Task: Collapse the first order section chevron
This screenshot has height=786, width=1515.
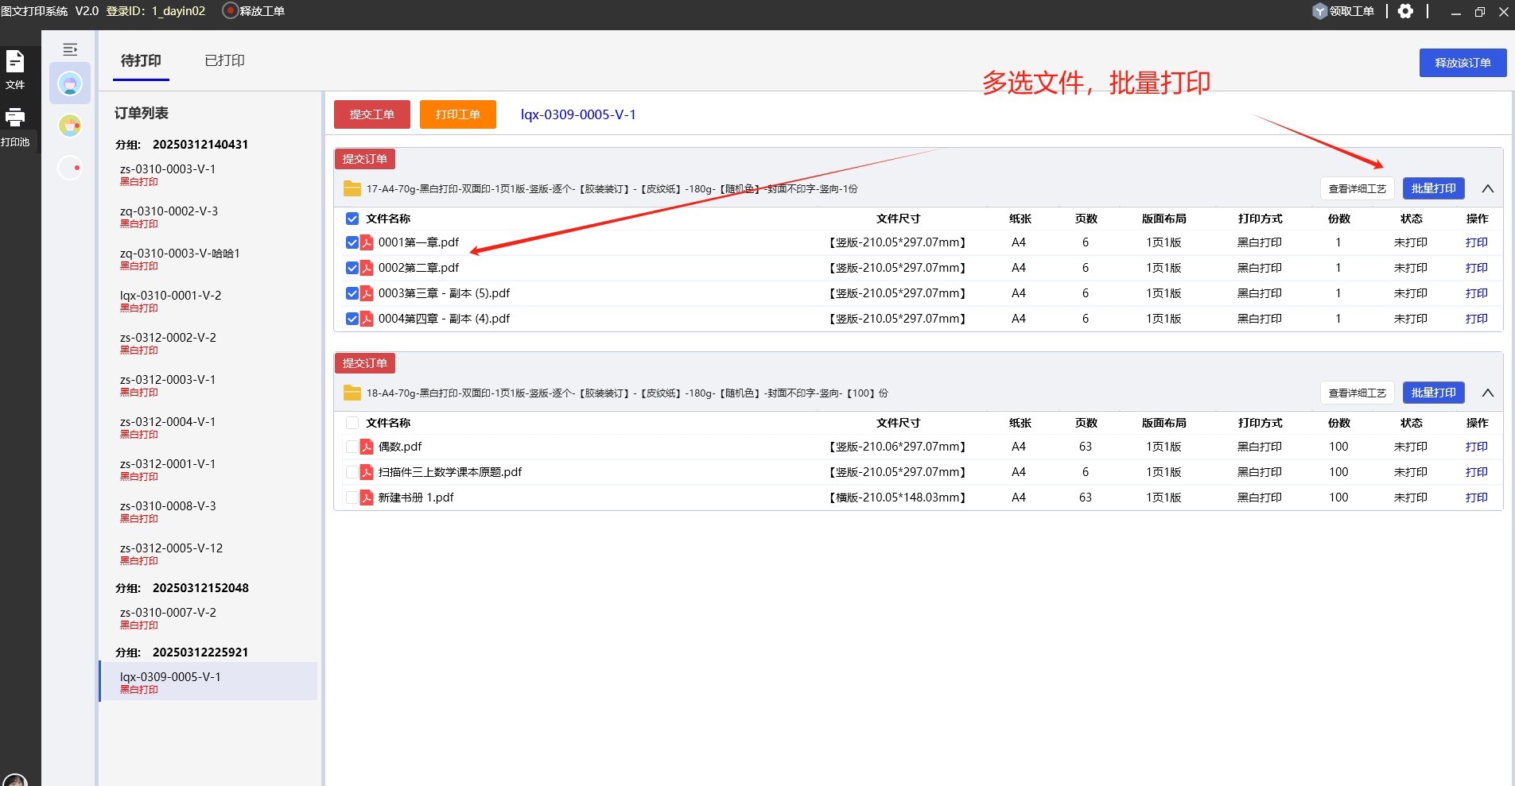Action: click(x=1487, y=188)
